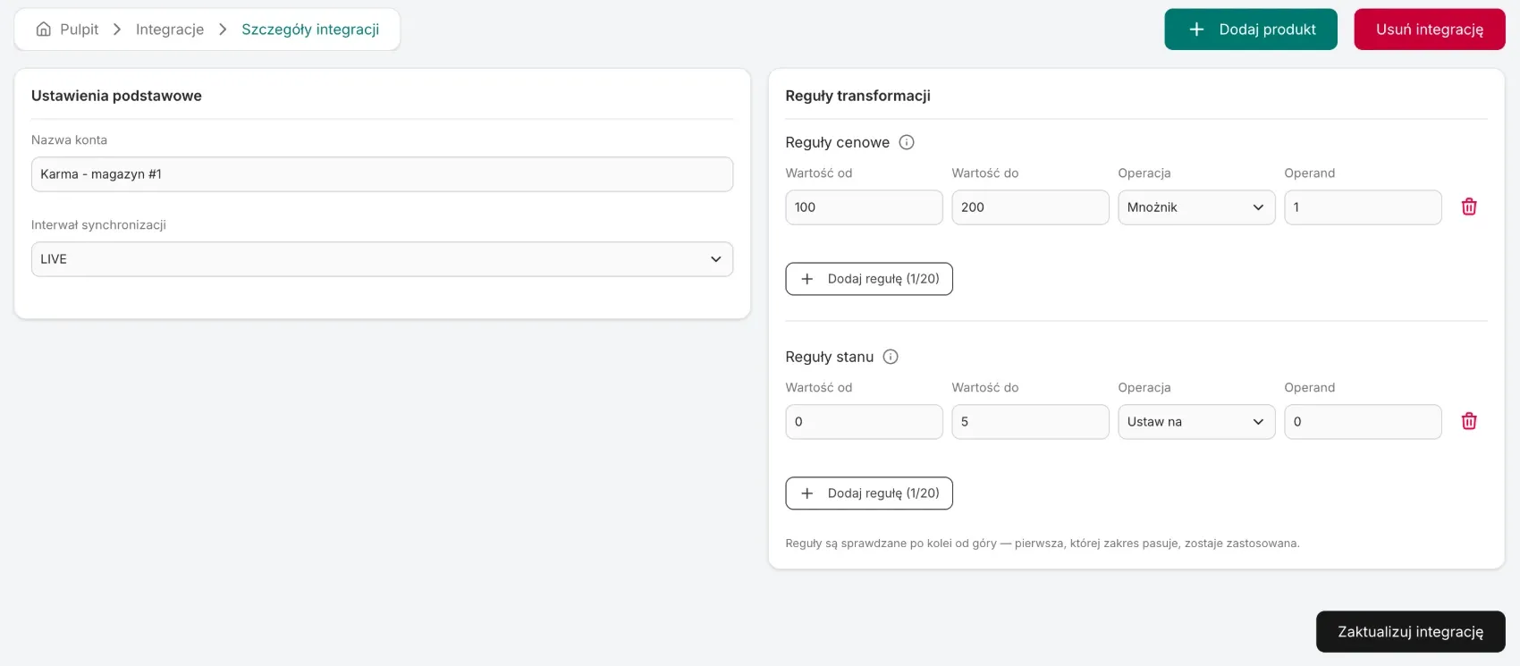
Task: Click price rule Wartość od field with 100
Action: point(864,207)
